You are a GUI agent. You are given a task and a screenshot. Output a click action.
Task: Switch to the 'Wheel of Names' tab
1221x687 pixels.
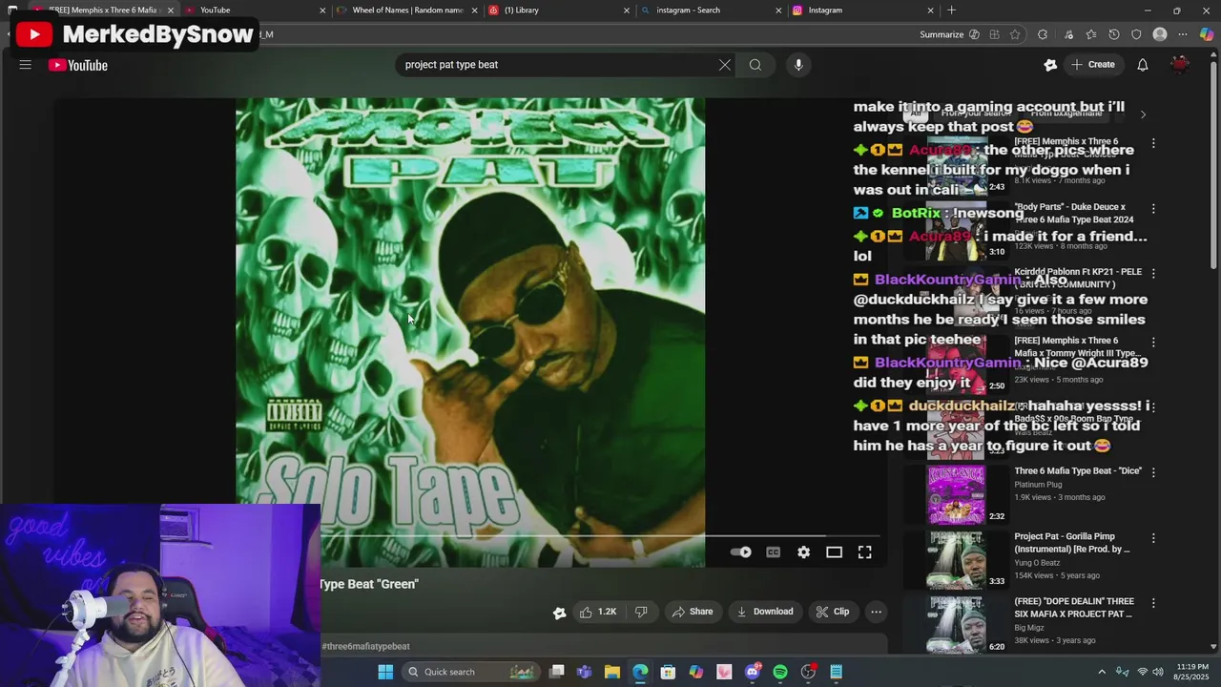407,10
